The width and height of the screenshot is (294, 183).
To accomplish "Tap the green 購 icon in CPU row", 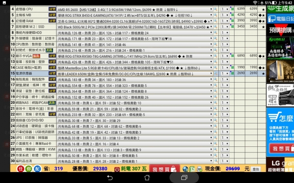I will coord(232,9).
